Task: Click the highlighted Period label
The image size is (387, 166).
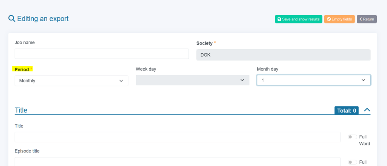Action: [x=22, y=69]
